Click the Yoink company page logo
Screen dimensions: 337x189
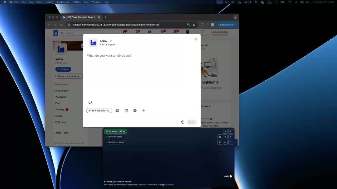[61, 49]
